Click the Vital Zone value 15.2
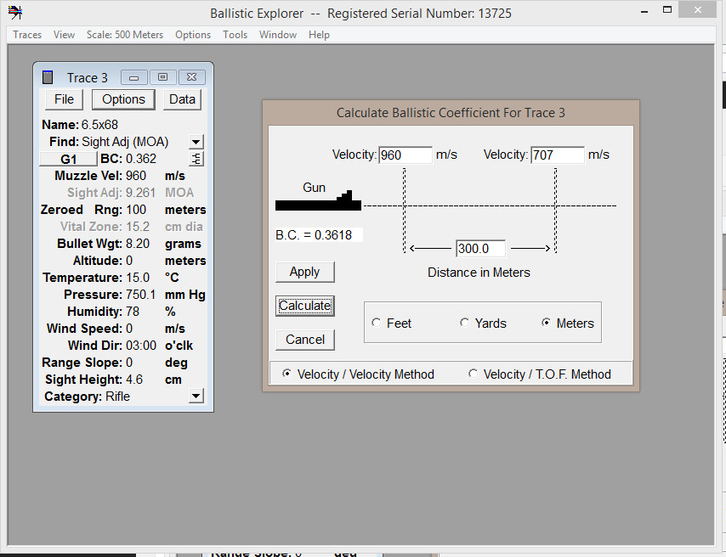 pyautogui.click(x=138, y=227)
